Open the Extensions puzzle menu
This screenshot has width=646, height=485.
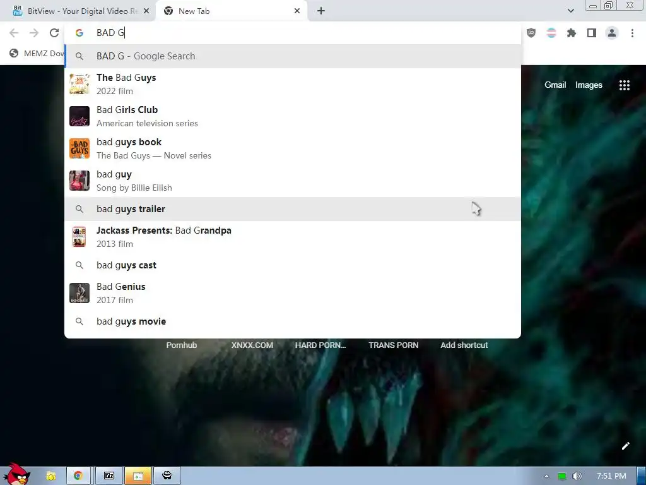tap(572, 33)
